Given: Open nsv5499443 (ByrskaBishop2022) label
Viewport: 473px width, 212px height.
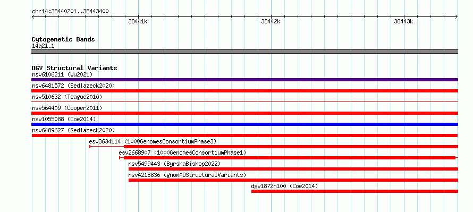Looking at the screenshot, I should click(x=174, y=164).
